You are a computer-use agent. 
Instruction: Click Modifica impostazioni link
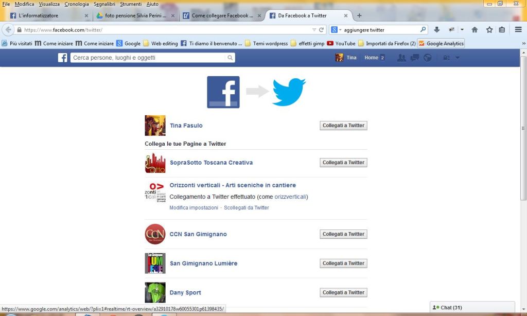pyautogui.click(x=194, y=208)
